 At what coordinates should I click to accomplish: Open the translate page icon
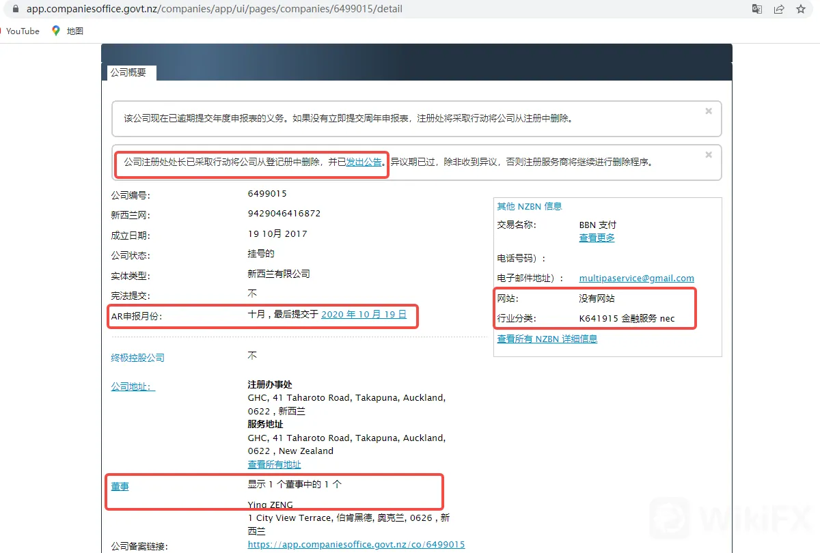point(756,10)
